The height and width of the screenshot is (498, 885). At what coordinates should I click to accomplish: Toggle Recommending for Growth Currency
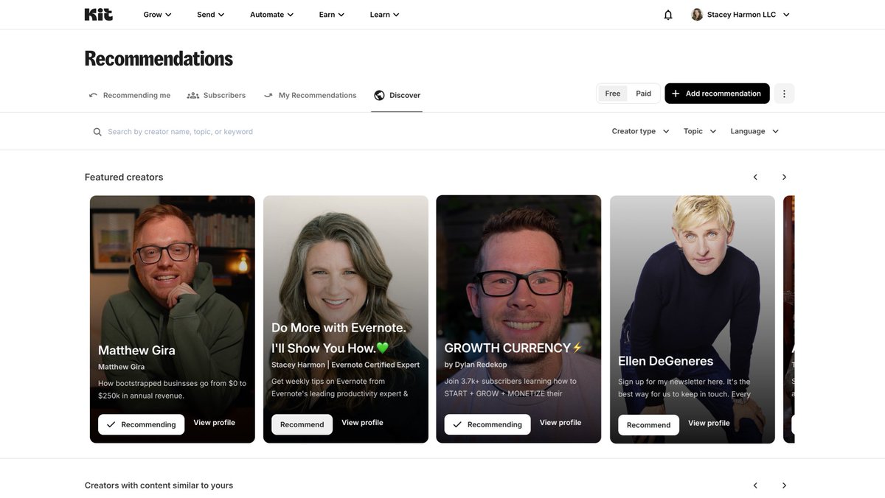point(487,424)
